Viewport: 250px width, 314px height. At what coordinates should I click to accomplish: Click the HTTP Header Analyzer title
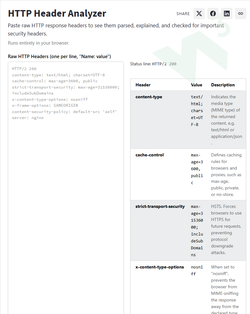pos(57,14)
